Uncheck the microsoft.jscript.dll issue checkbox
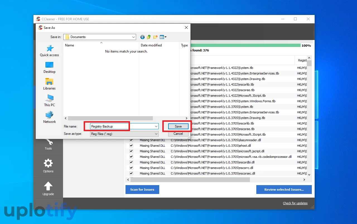Image resolution: width=357 pixels, height=224 pixels. tap(131, 151)
